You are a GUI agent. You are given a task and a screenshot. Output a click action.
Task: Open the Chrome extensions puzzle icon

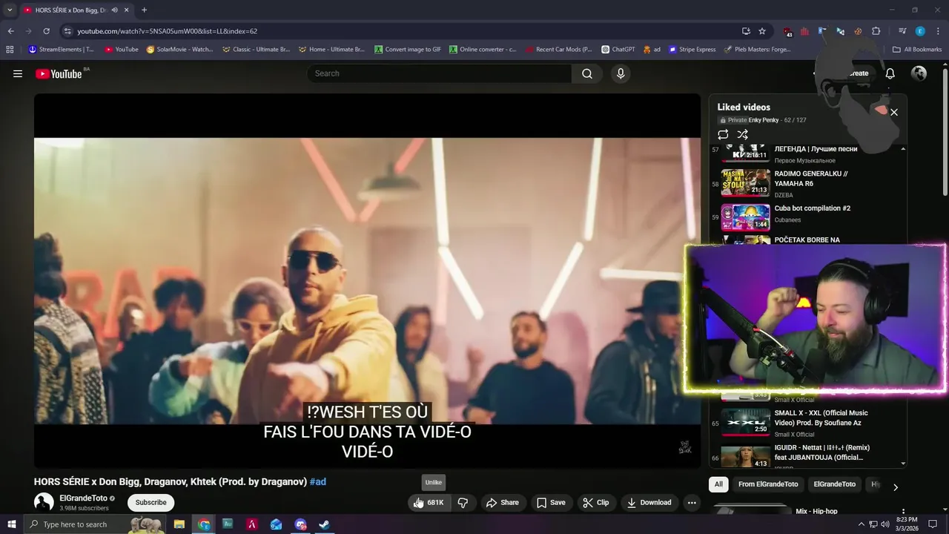tap(876, 31)
